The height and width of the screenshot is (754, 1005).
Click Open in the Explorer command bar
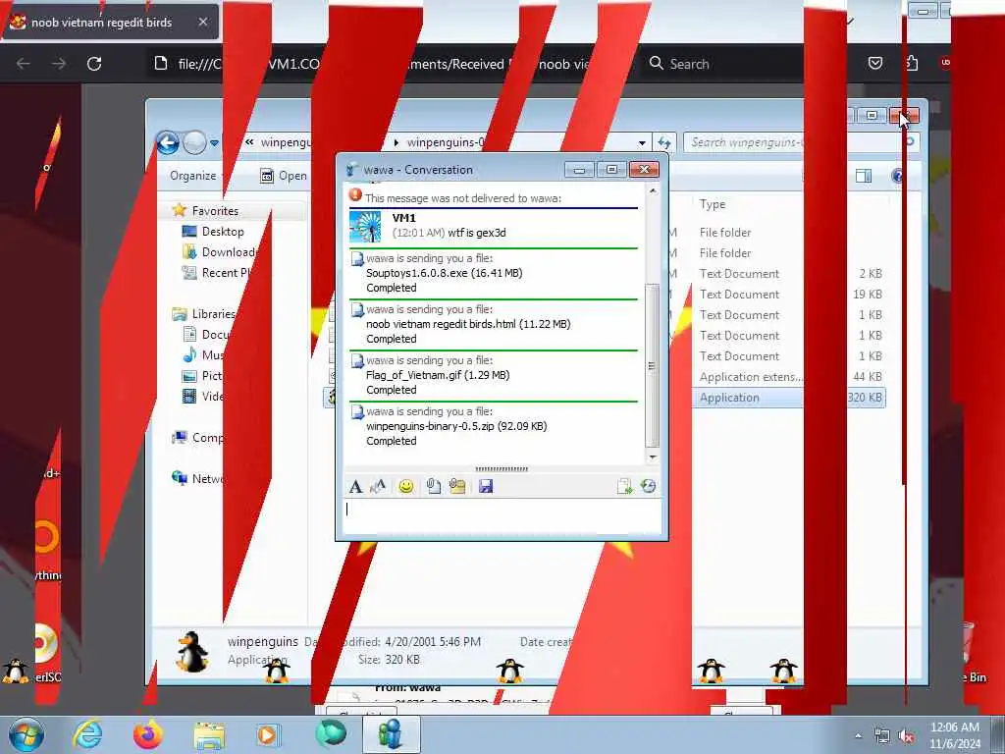pos(284,176)
